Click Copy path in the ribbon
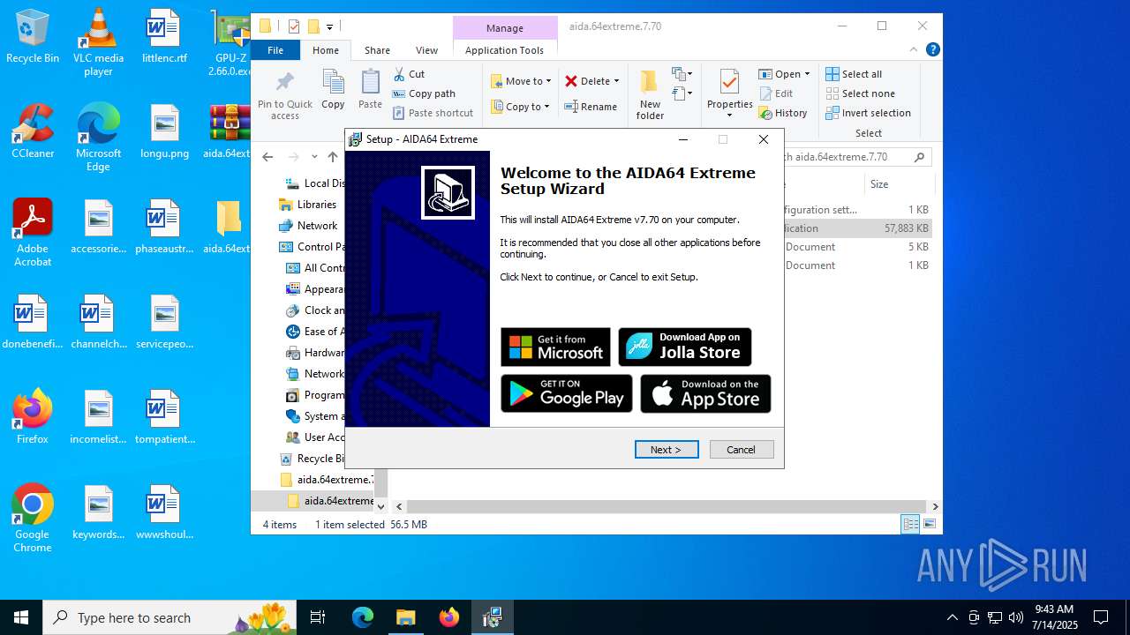 (x=424, y=93)
